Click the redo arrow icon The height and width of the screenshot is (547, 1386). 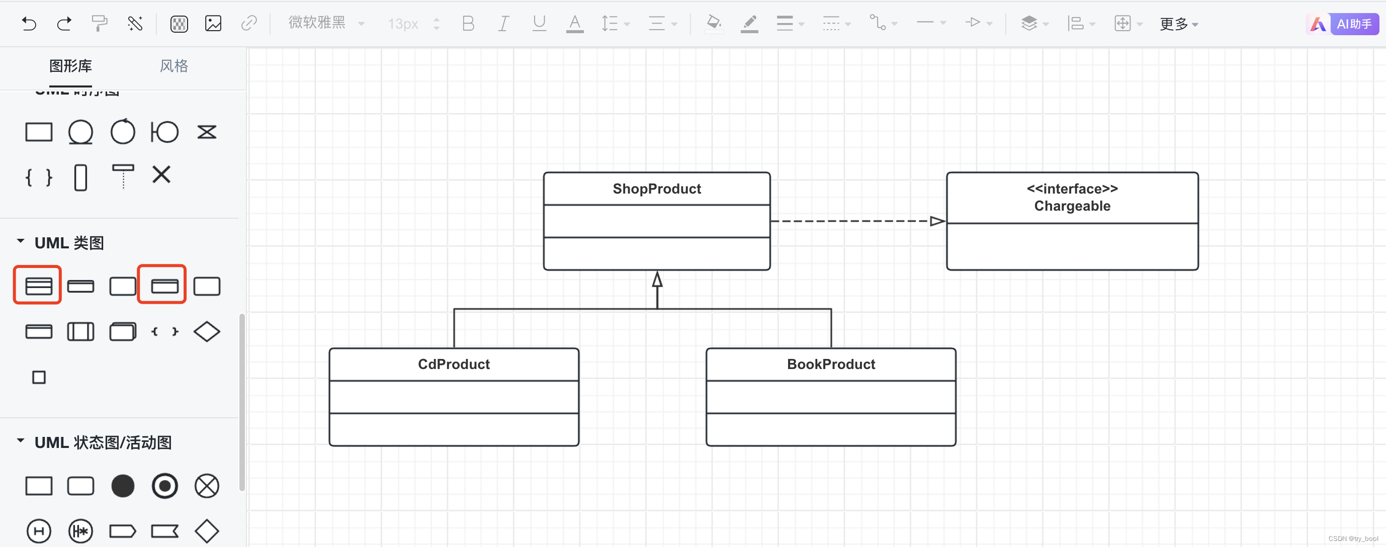[64, 23]
